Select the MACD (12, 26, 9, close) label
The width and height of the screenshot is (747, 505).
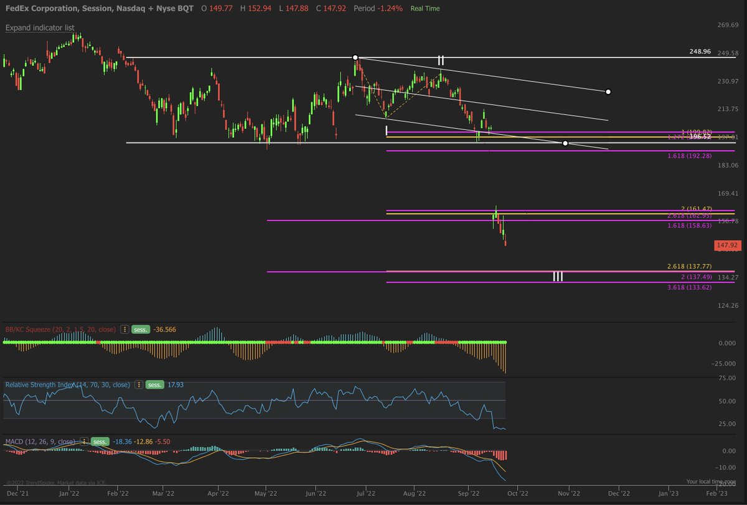point(40,442)
